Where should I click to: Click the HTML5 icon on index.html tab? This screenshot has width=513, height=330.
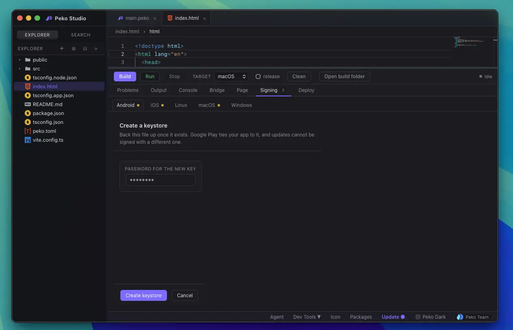click(170, 18)
